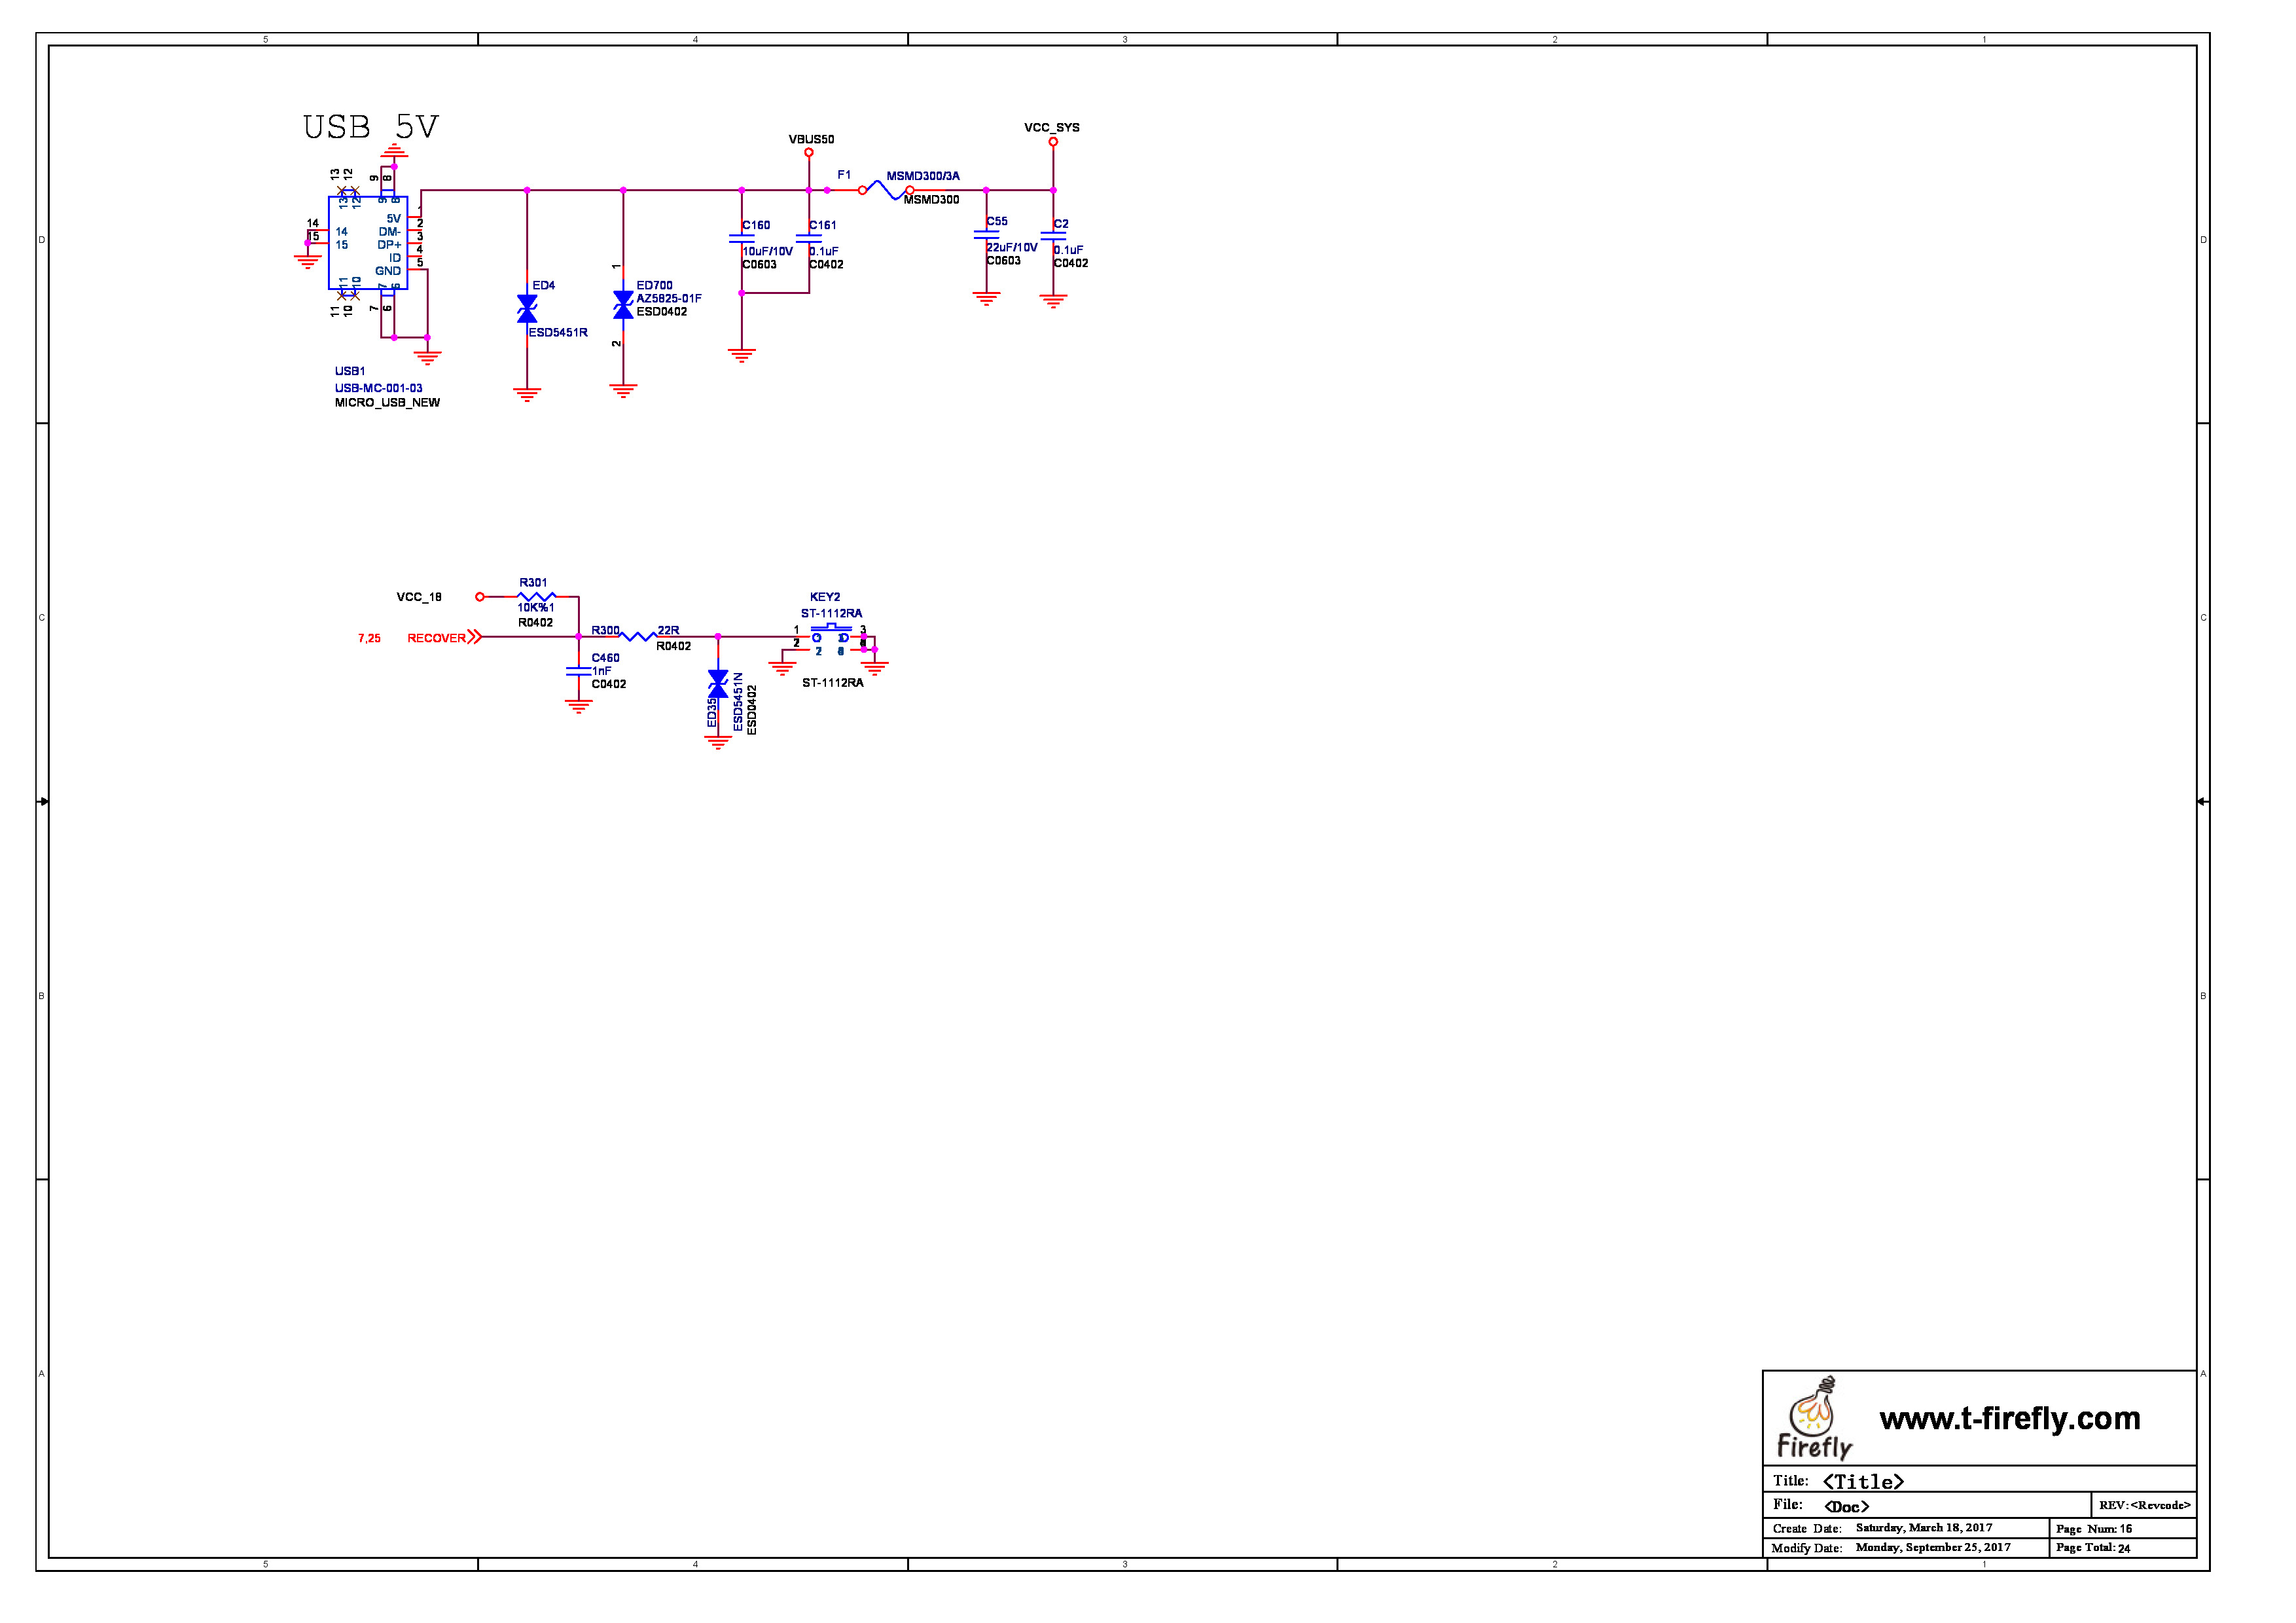Click the R301 10K resistor symbol

coord(536,596)
